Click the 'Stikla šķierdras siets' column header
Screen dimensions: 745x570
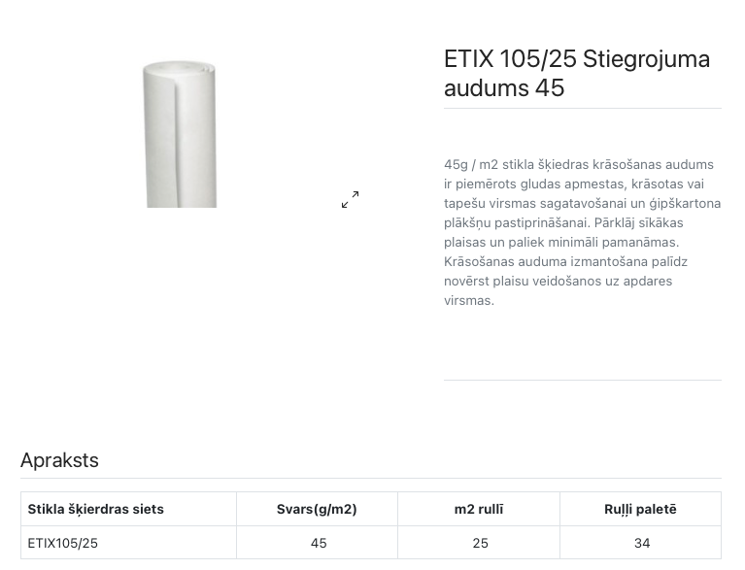coord(96,509)
